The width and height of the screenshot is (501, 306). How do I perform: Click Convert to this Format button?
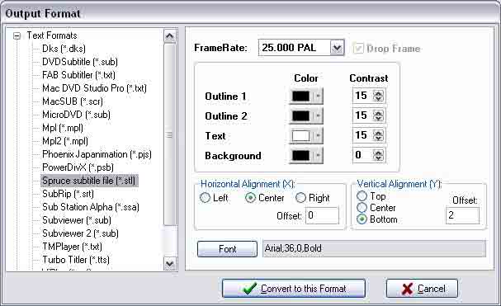pyautogui.click(x=294, y=289)
